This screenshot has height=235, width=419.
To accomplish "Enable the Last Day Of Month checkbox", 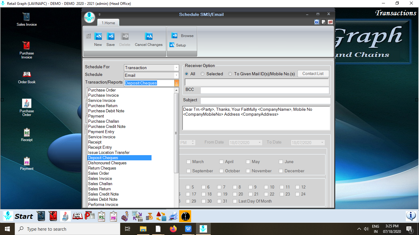I will [x=235, y=201].
